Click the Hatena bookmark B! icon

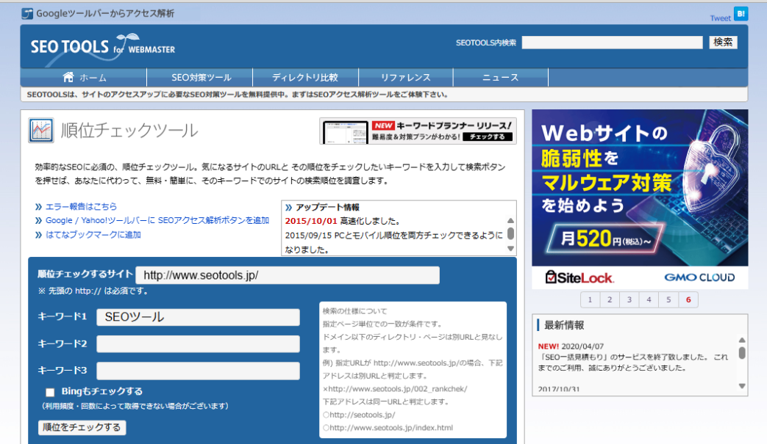pos(741,13)
